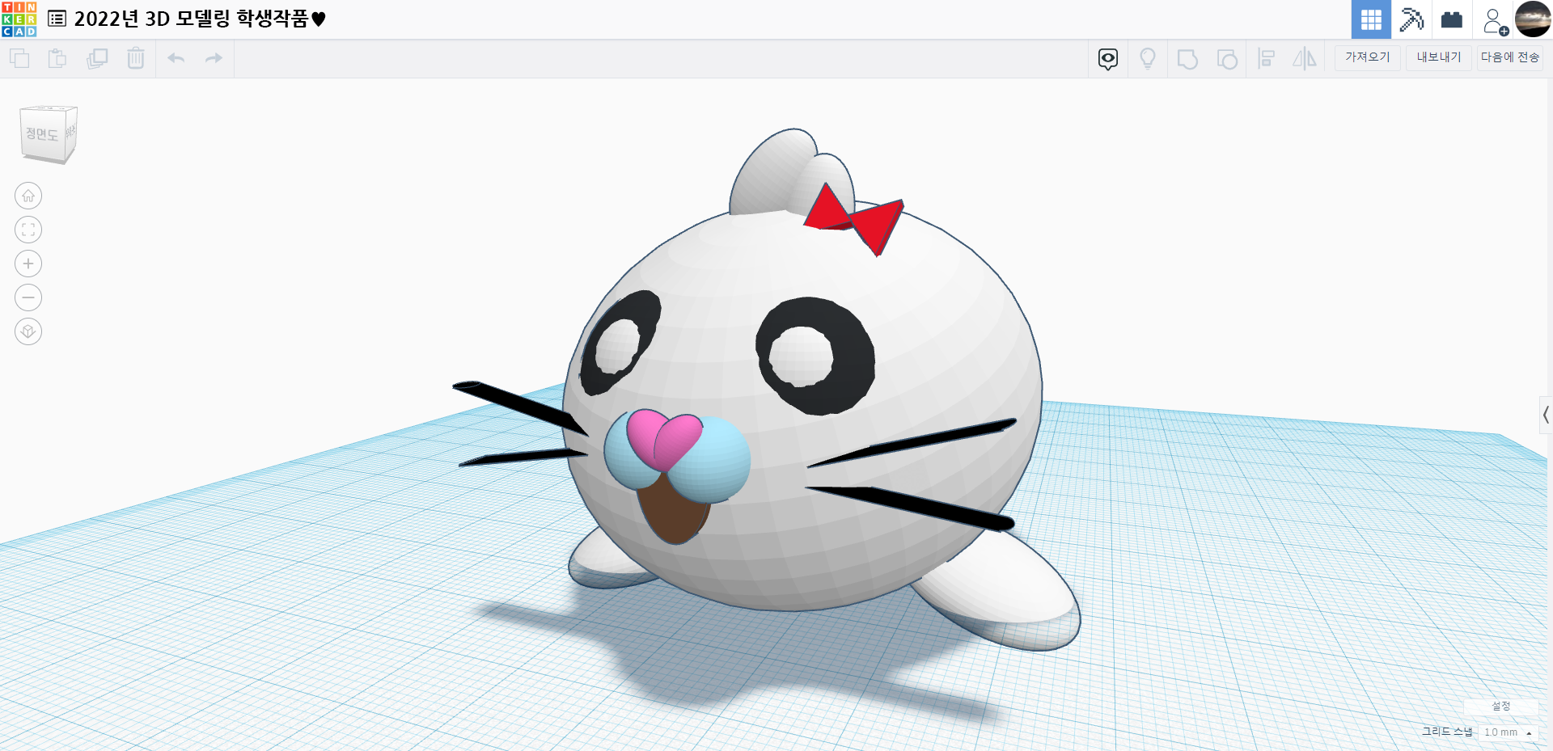
Task: Redo the last action
Action: (x=214, y=58)
